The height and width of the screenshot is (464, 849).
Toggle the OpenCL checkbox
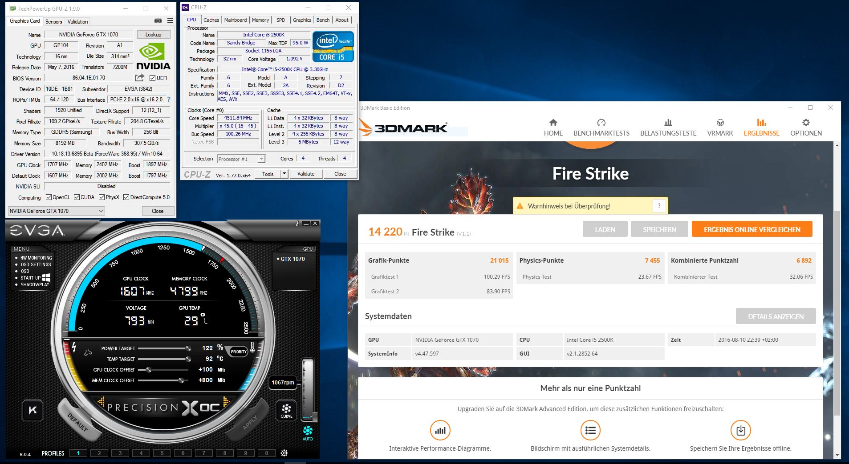pos(49,197)
